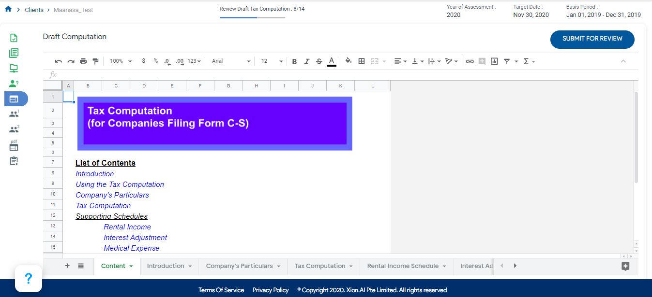This screenshot has height=297, width=652.
Task: Open the Rental Income link
Action: tap(127, 227)
